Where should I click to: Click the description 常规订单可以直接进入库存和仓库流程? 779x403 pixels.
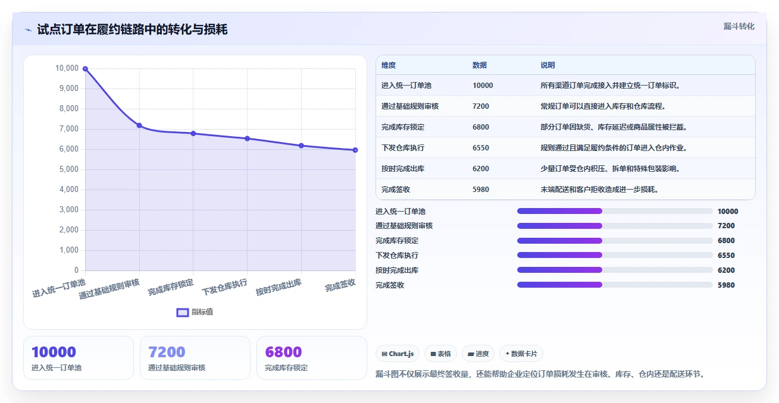click(603, 106)
